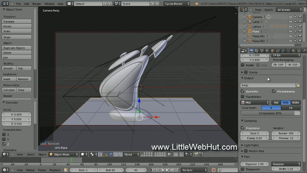Image resolution: width=307 pixels, height=173 pixels.
Task: Open the Object properties cube icon
Action: click(272, 51)
